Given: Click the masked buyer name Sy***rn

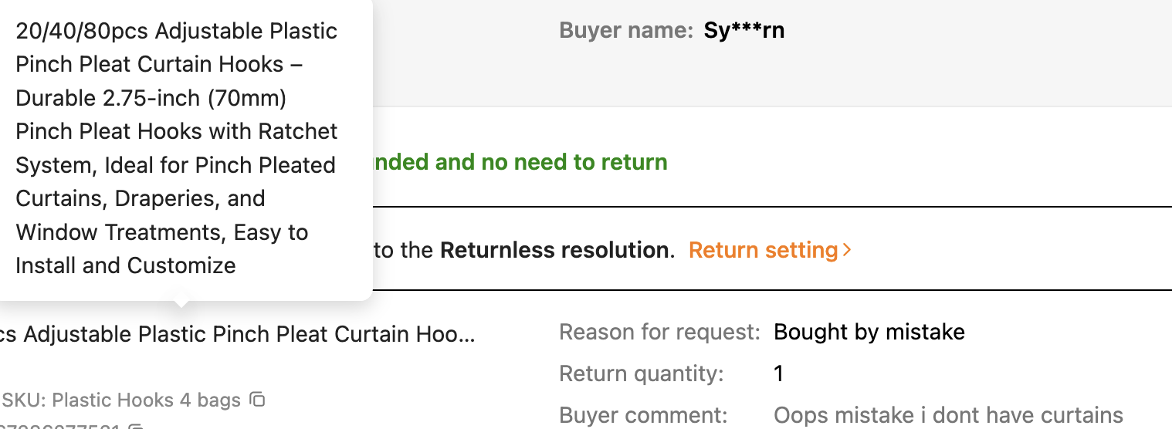Looking at the screenshot, I should point(744,31).
